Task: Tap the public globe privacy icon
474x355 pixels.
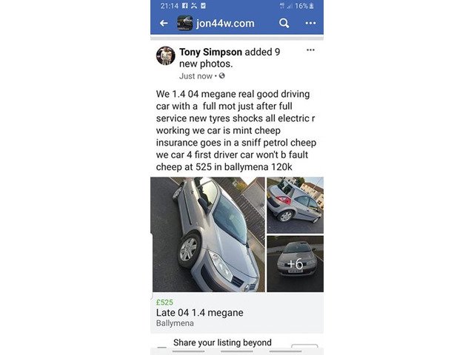Action: (222, 75)
